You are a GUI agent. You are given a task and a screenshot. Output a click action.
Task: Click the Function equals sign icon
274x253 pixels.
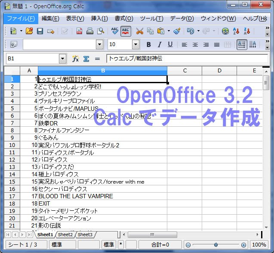click(x=97, y=59)
